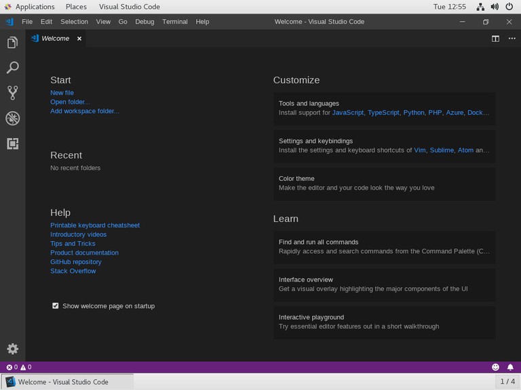Open the Places system menu
This screenshot has width=521, height=390.
tap(76, 7)
